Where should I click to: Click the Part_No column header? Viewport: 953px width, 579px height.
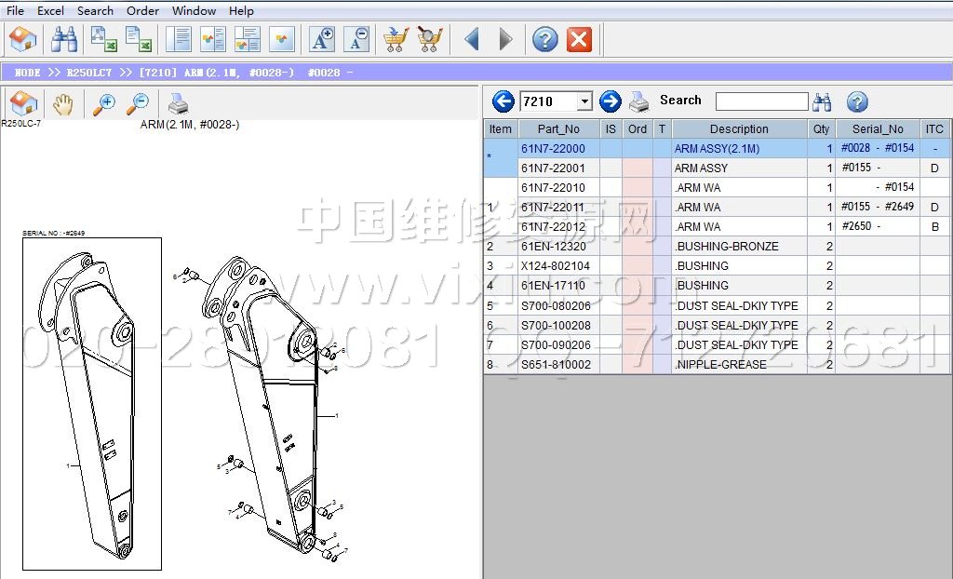tap(558, 129)
